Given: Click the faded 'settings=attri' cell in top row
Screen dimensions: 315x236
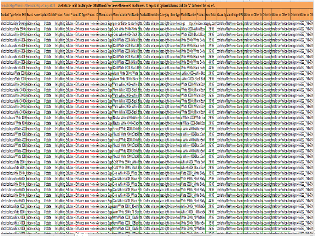Looking at the screenshot, I should tap(48, 6).
